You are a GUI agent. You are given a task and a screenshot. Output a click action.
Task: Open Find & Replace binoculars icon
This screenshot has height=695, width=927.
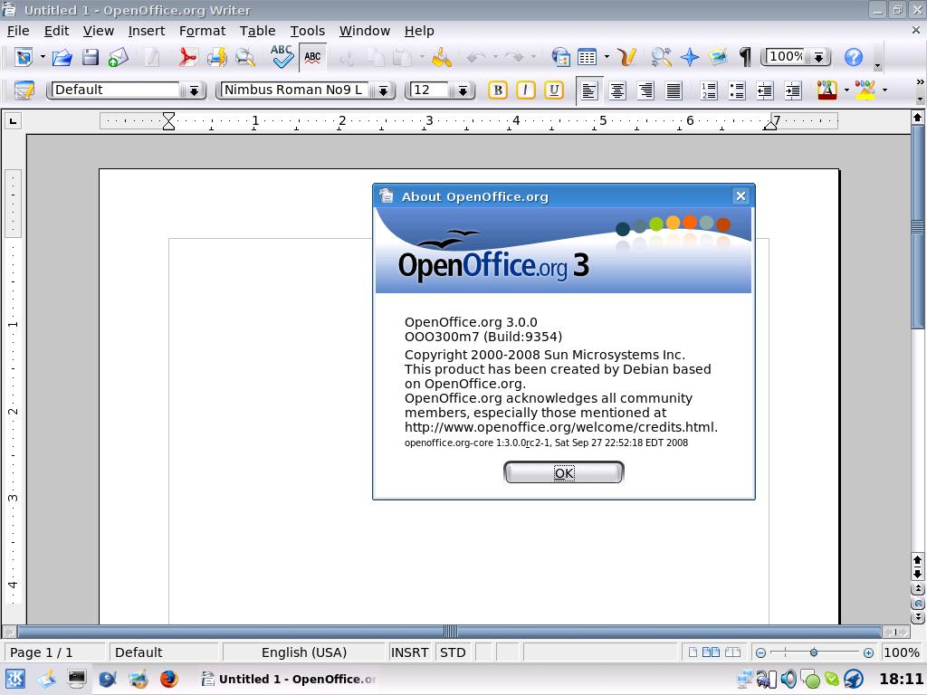click(x=661, y=57)
